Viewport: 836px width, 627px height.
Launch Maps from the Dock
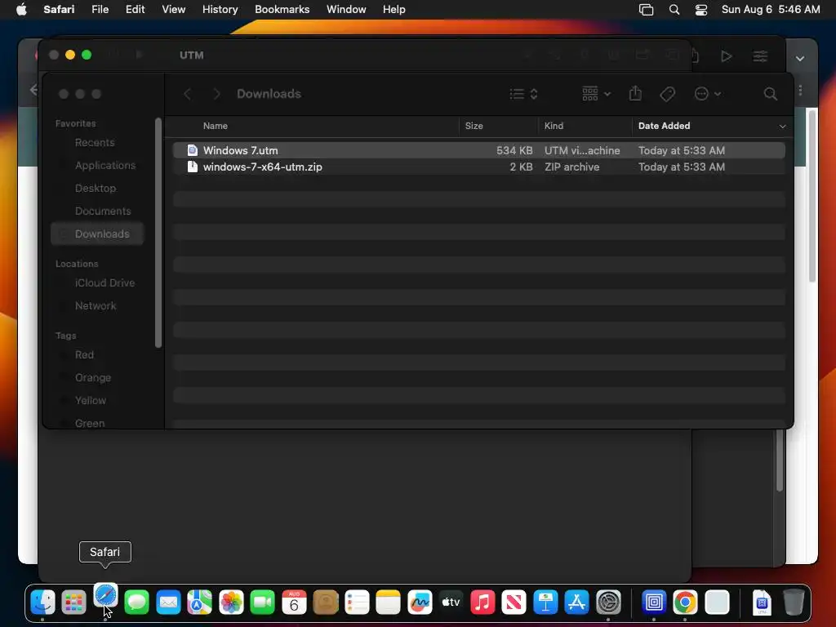(x=200, y=603)
